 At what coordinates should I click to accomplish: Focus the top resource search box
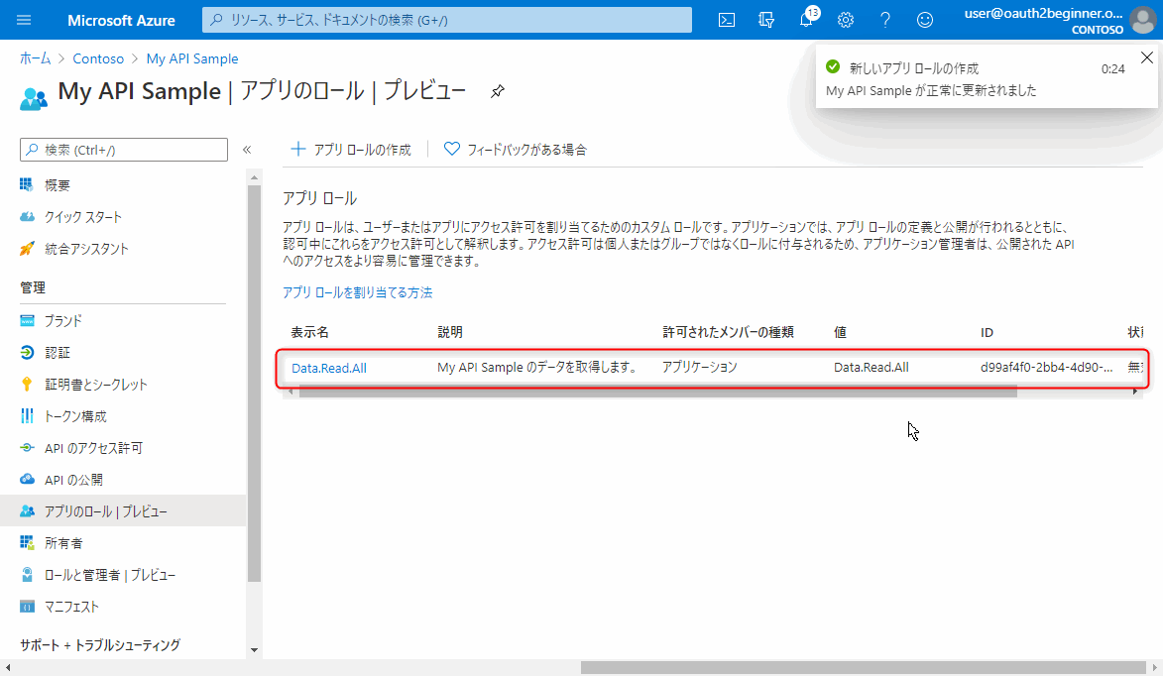(447, 20)
